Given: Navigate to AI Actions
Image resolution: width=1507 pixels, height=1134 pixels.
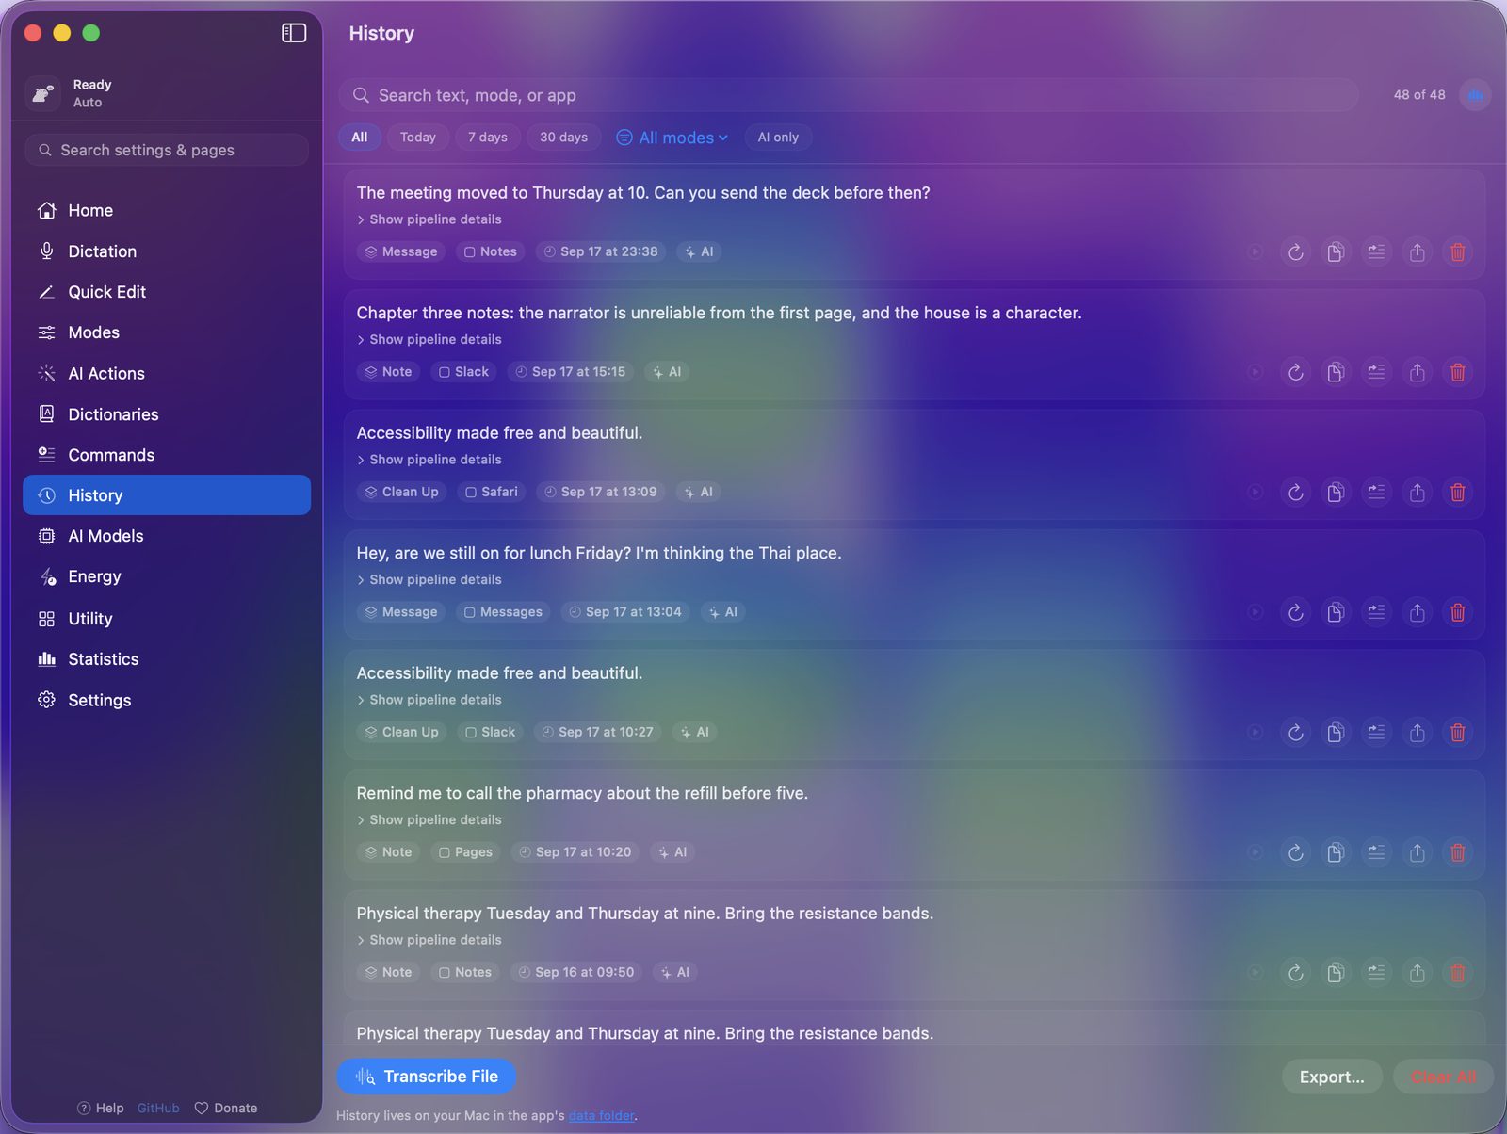Looking at the screenshot, I should (x=167, y=374).
